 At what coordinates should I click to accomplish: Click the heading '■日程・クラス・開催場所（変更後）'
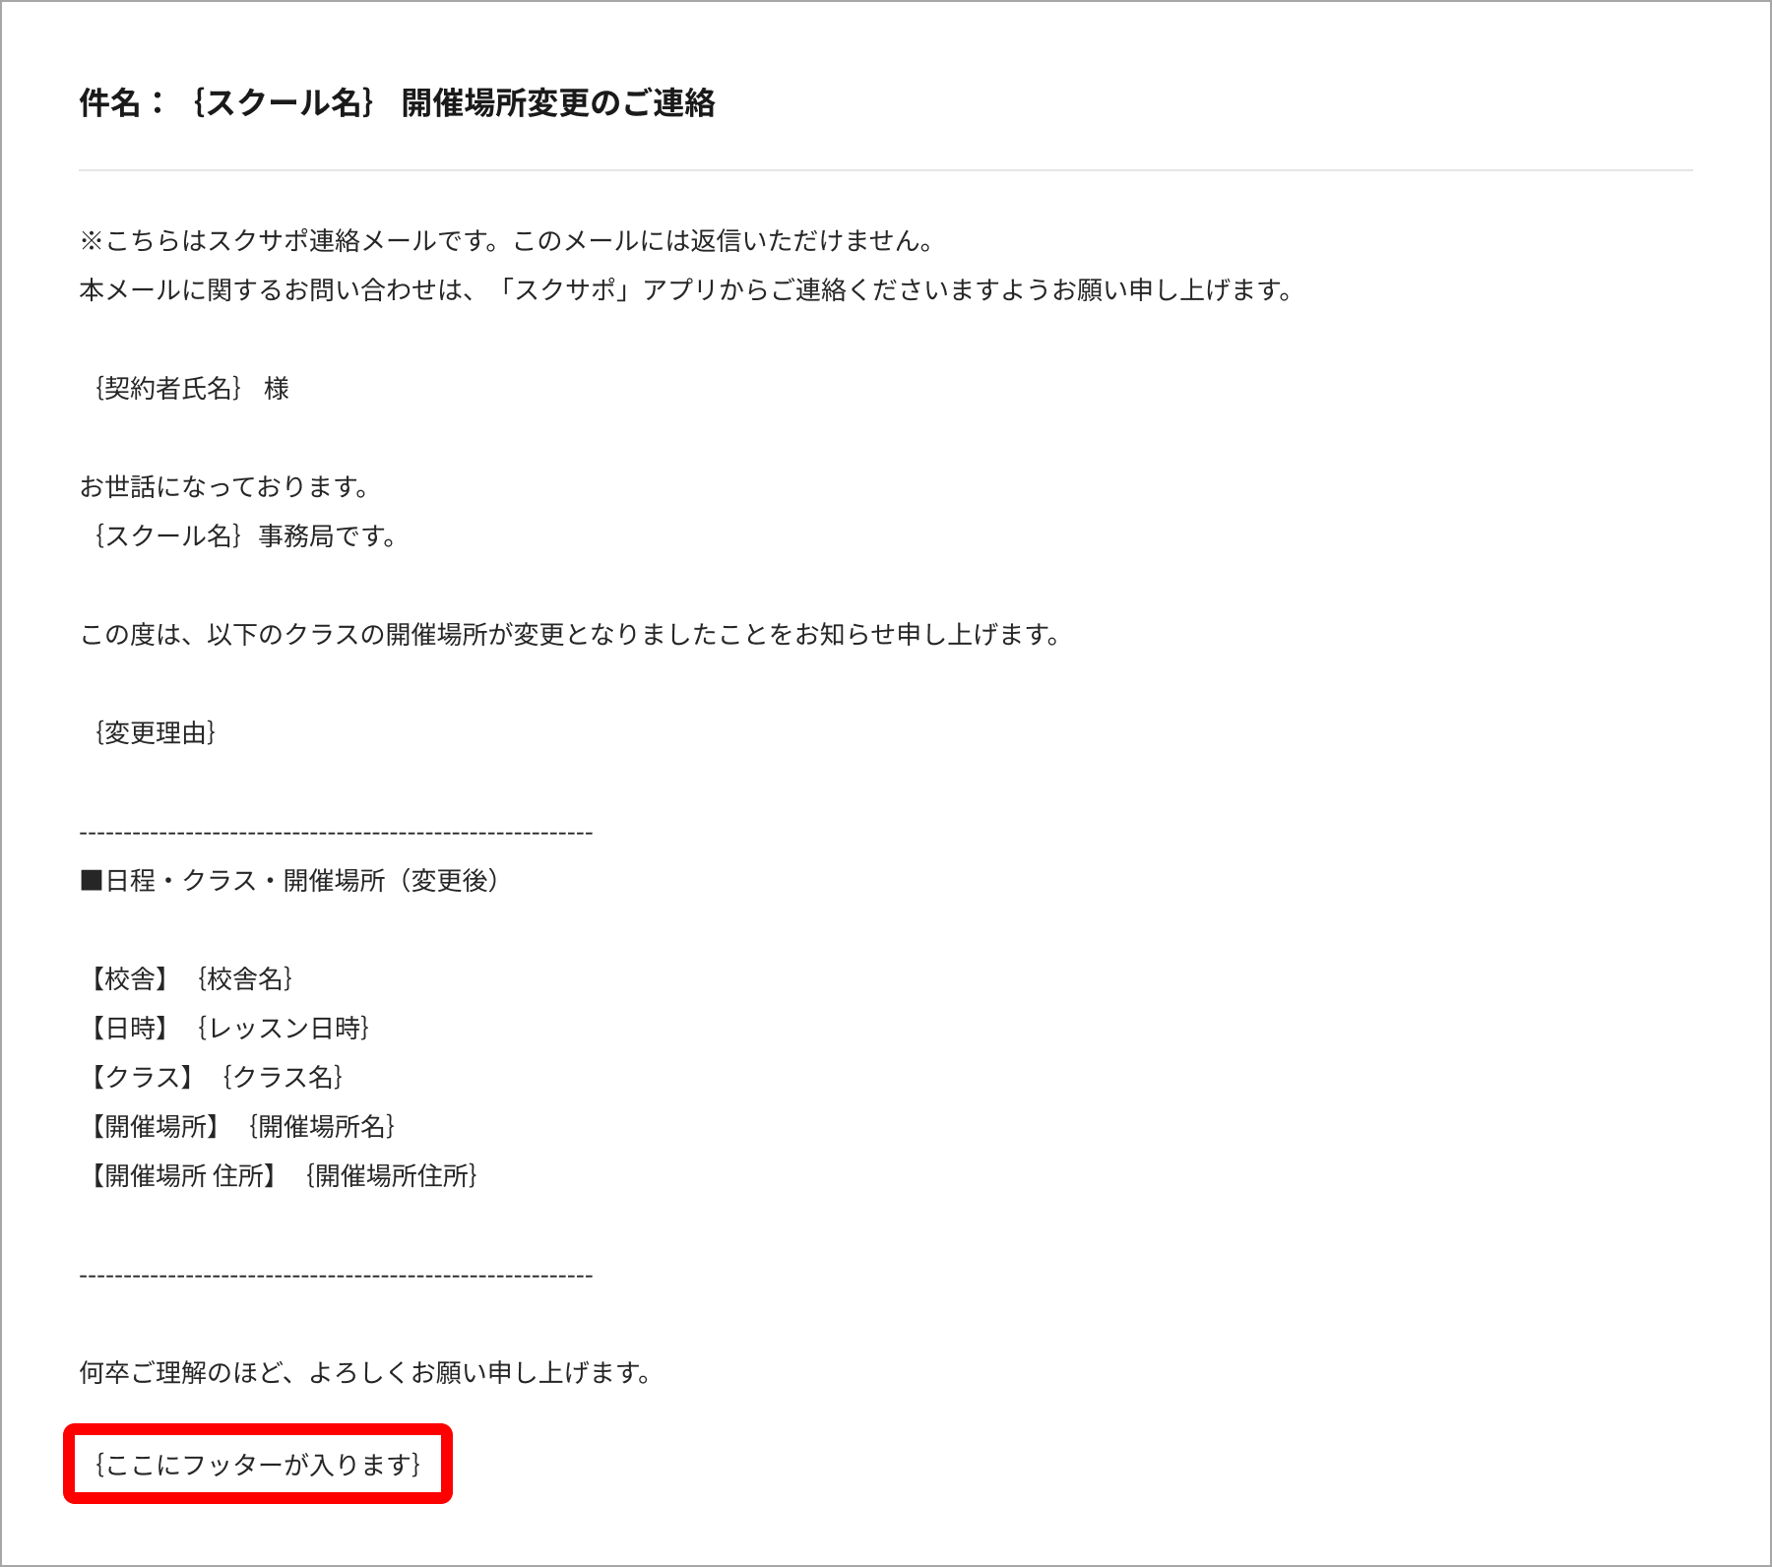point(289,881)
